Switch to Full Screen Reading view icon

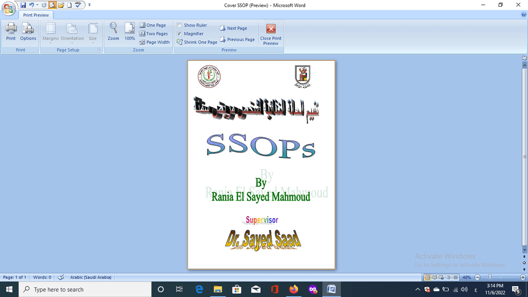tap(434, 277)
